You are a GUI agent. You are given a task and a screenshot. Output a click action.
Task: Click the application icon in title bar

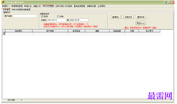click(3, 2)
